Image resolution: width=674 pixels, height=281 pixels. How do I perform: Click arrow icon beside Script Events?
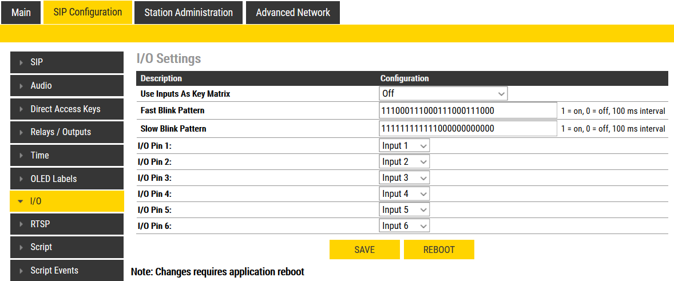(x=21, y=271)
